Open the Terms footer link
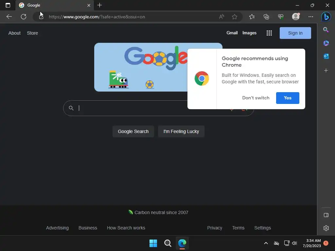Image resolution: width=335 pixels, height=251 pixels. (x=238, y=228)
